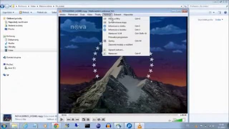Choose Informace o médiu entry

[x=126, y=26]
